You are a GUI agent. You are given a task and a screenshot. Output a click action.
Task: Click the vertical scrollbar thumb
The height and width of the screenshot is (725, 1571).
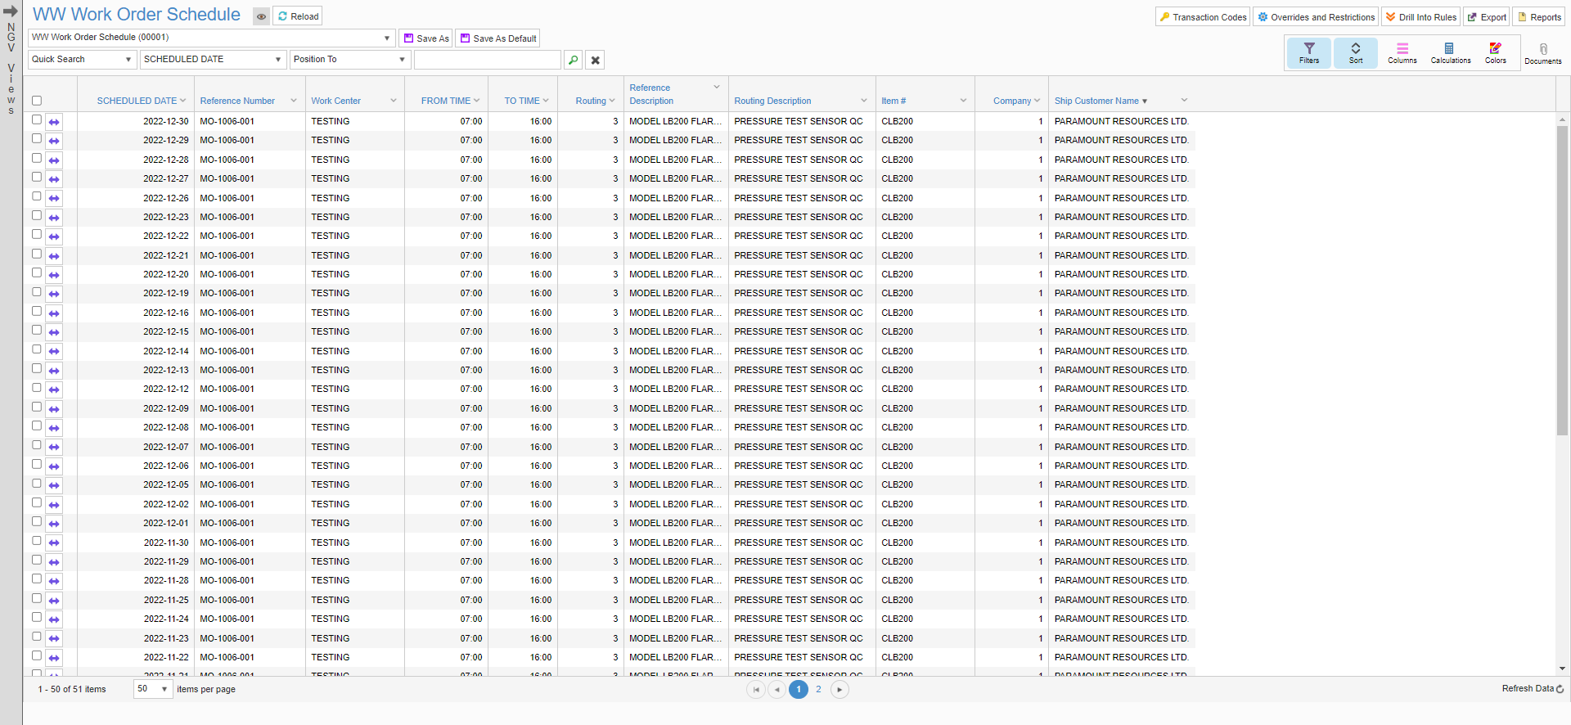pos(1562,281)
